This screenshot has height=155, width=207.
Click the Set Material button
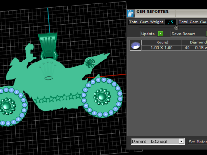198,142
